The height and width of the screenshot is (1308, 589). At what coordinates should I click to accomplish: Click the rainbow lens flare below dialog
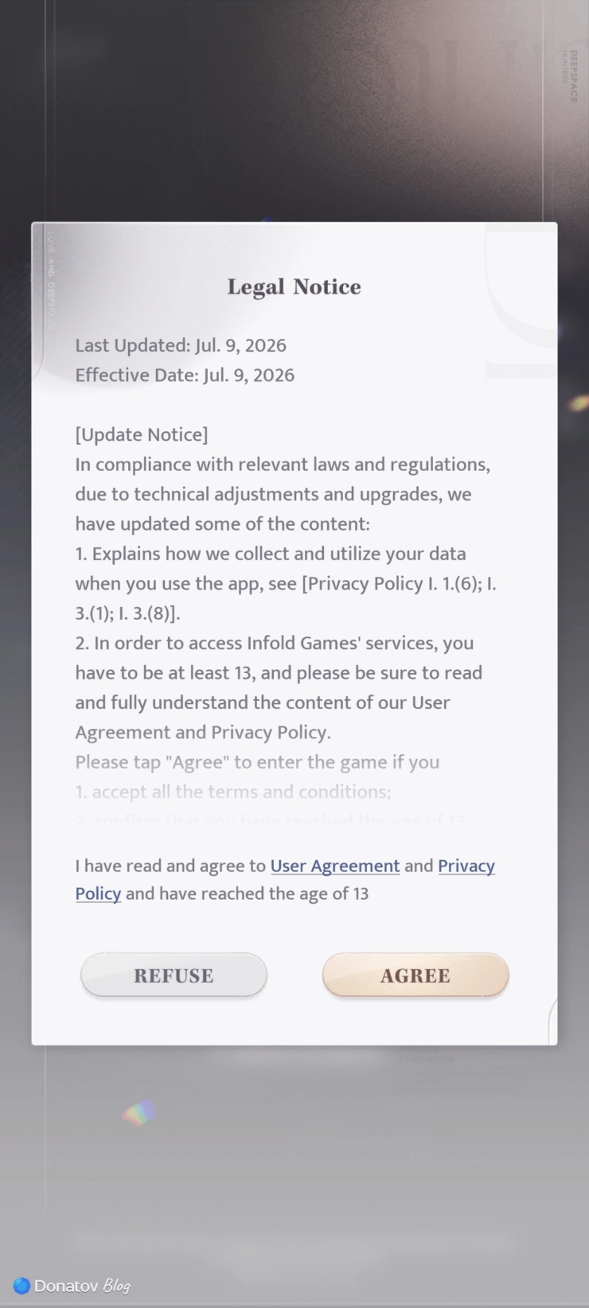coord(138,1114)
